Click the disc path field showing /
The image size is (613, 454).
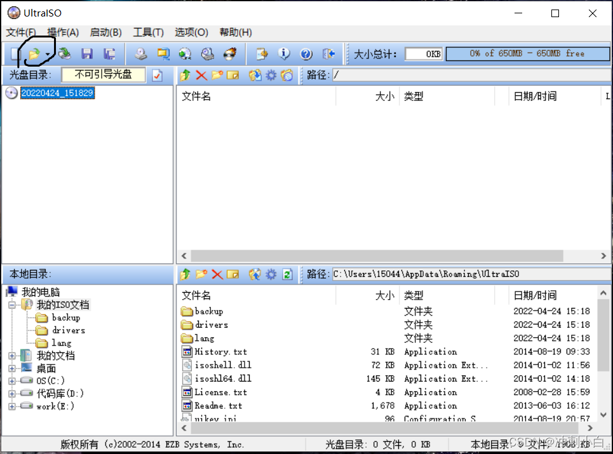click(472, 75)
